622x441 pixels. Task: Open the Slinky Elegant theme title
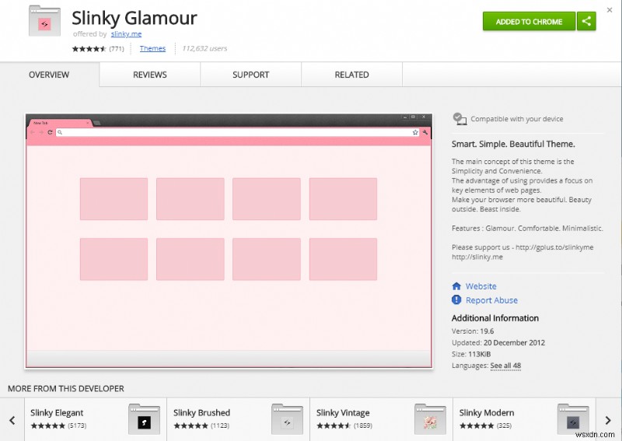(57, 413)
